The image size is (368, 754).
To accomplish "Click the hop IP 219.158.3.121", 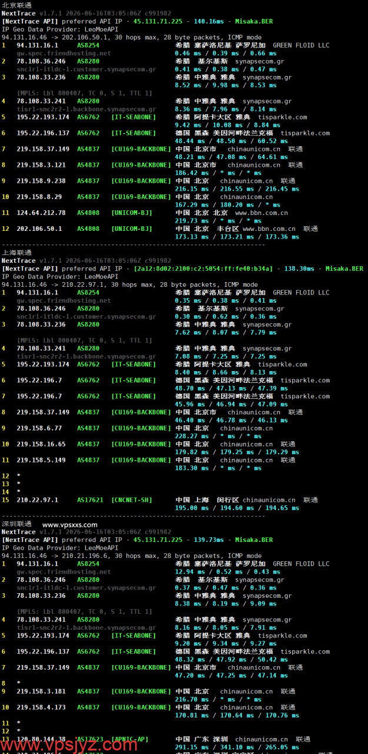I will (41, 165).
